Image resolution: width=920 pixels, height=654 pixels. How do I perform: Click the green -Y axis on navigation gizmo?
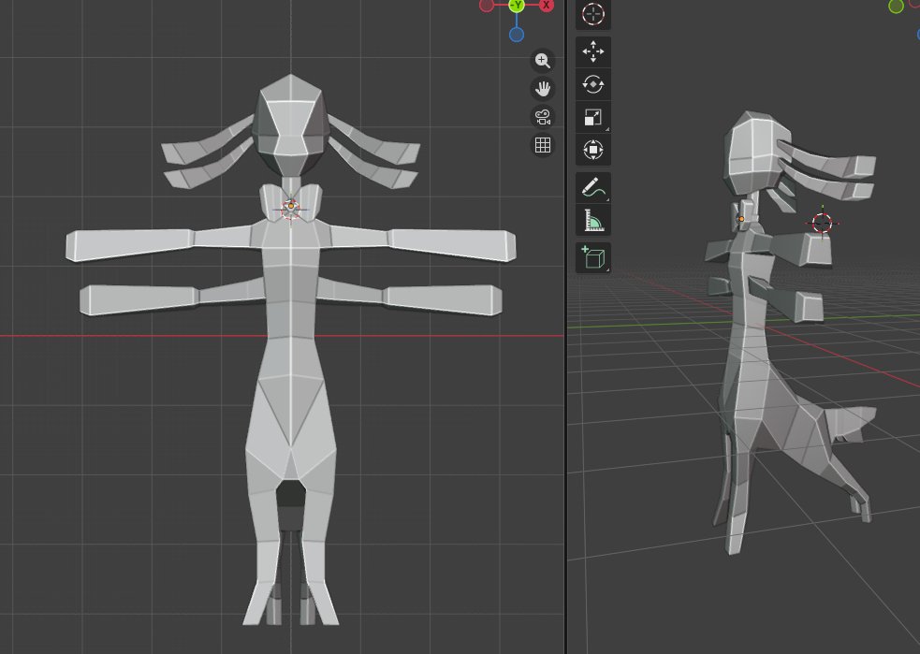tap(517, 5)
